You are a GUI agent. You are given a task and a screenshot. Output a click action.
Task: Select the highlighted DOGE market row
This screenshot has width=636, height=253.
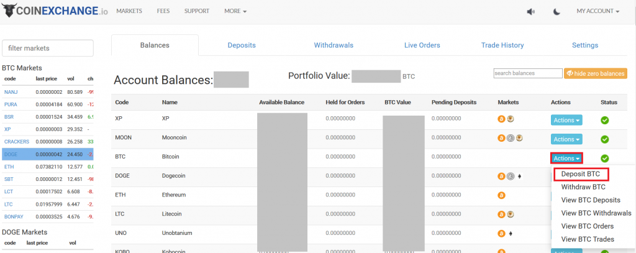pyautogui.click(x=48, y=154)
